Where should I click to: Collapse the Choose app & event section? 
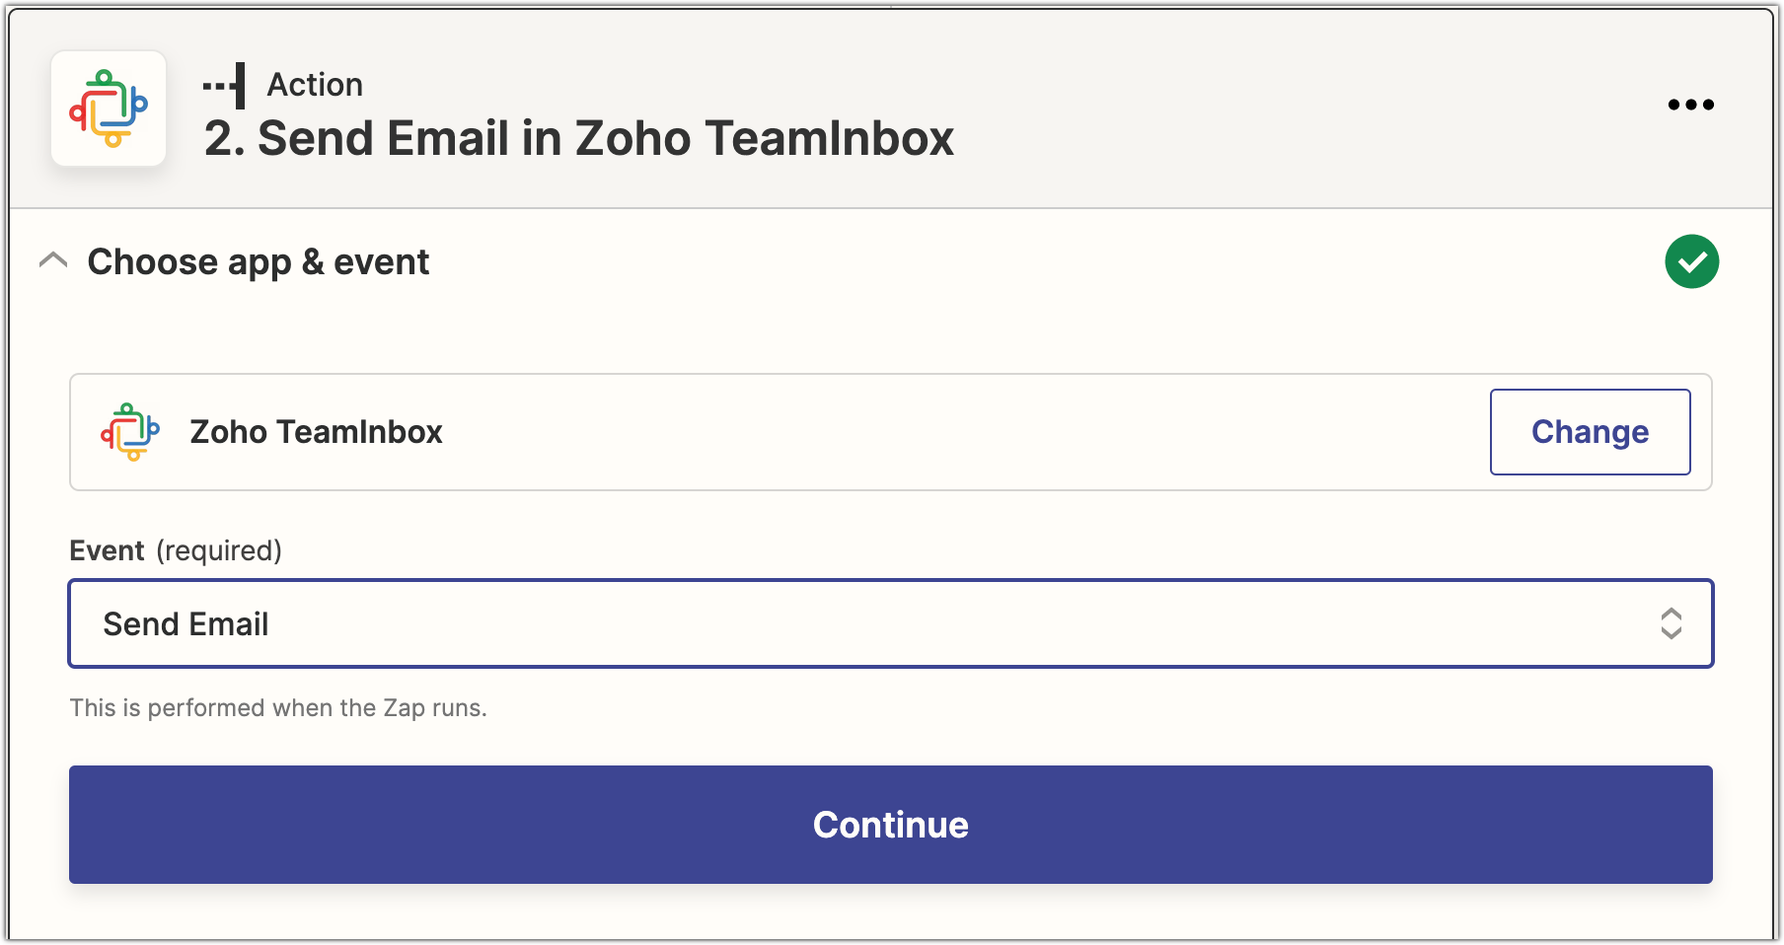point(53,261)
